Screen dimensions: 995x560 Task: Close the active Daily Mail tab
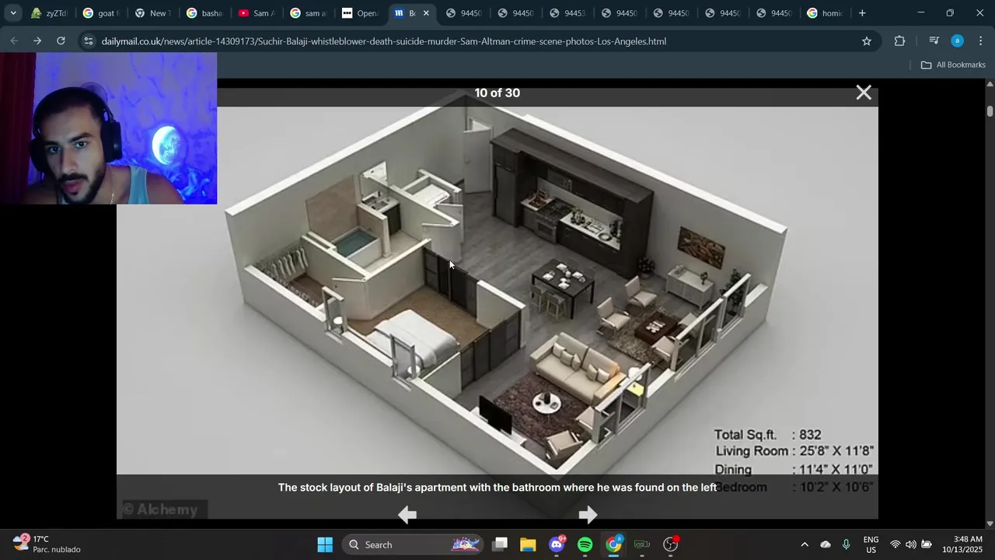[426, 13]
